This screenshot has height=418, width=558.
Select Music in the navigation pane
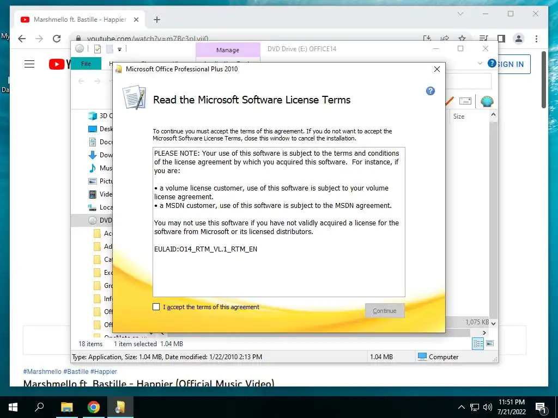click(100, 168)
